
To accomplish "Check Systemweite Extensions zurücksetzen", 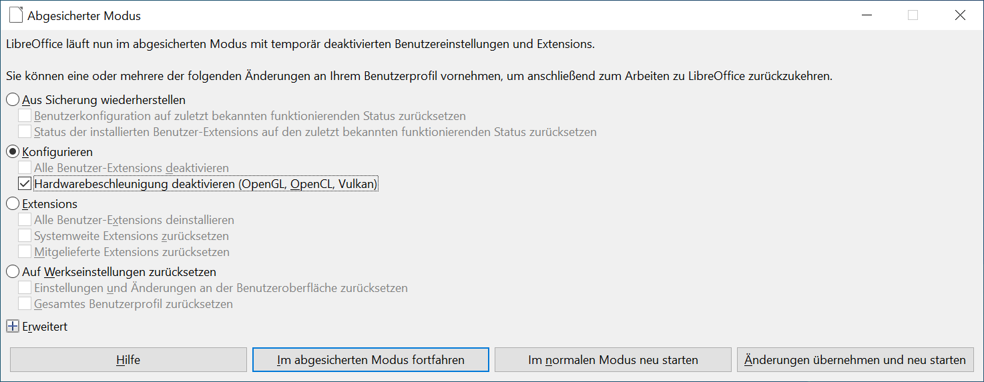I will coord(25,236).
